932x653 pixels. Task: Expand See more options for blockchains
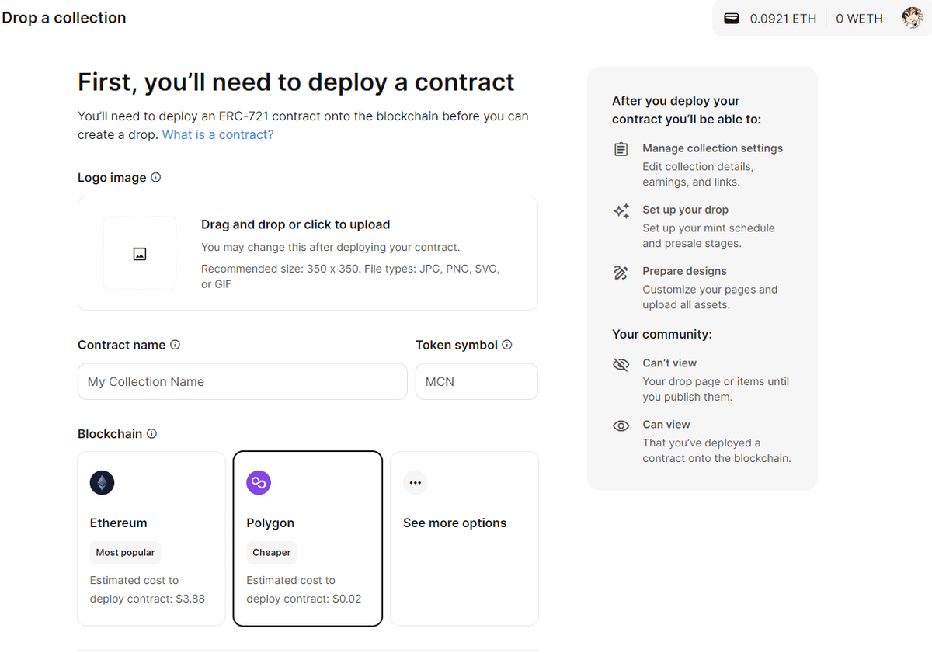464,538
